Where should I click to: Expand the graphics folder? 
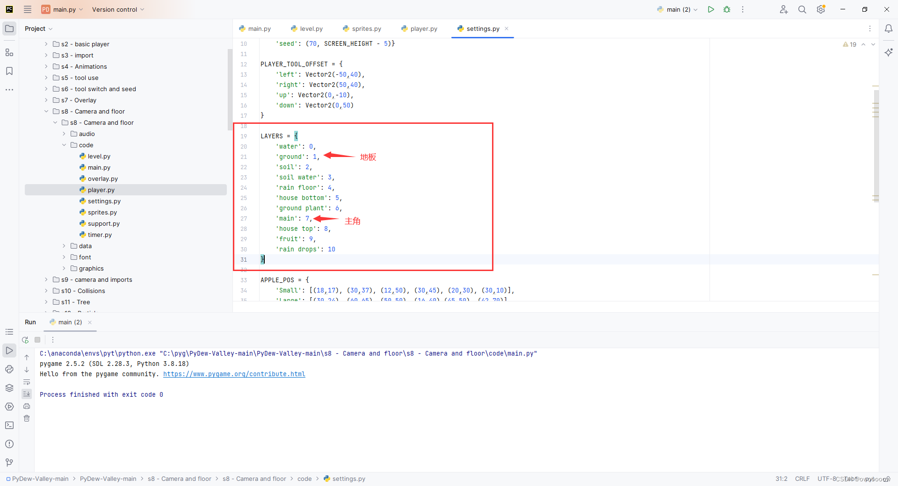coord(64,268)
